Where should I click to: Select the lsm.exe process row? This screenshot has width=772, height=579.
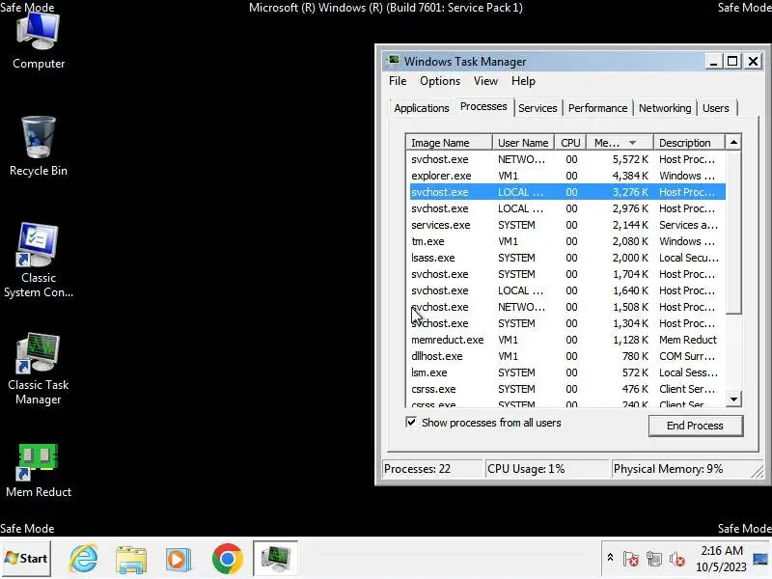(567, 372)
